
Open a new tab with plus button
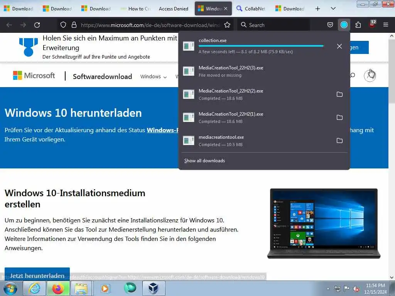pyautogui.click(x=318, y=9)
